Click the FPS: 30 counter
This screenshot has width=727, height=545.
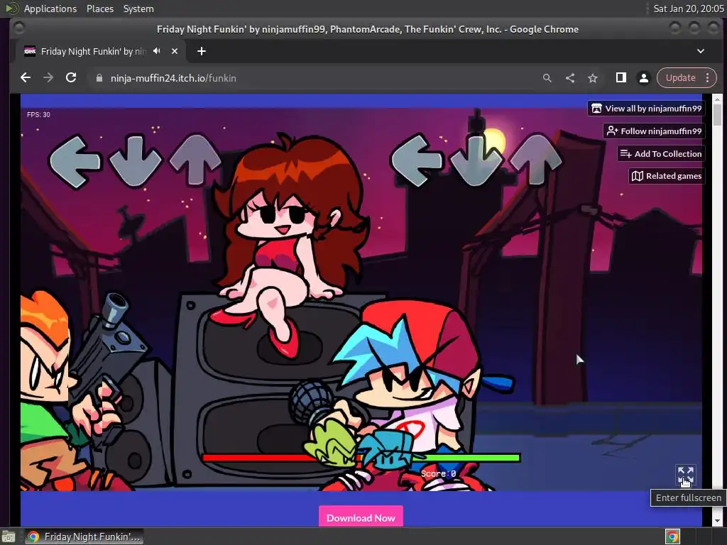tap(38, 114)
